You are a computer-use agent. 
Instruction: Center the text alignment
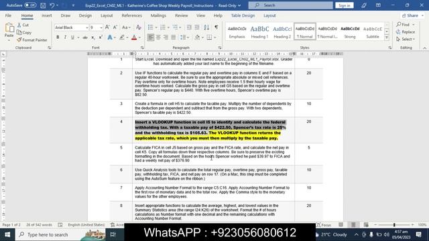[x=158, y=37]
